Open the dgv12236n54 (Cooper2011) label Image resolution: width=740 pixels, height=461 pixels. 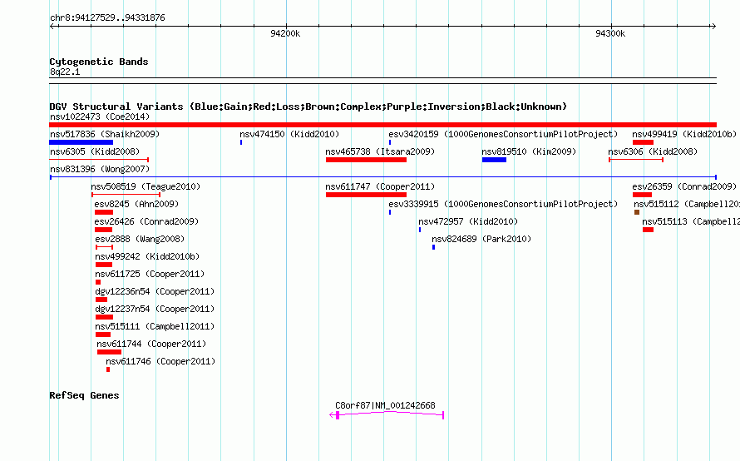155,291
